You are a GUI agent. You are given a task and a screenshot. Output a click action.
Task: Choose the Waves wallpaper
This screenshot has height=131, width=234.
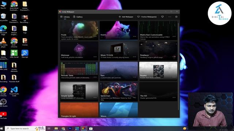[x=119, y=110]
